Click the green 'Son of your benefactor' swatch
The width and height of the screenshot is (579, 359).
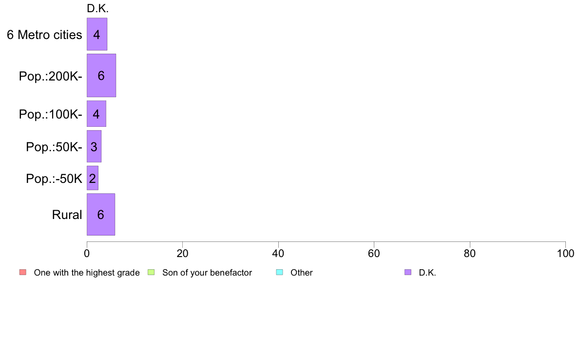pos(151,273)
